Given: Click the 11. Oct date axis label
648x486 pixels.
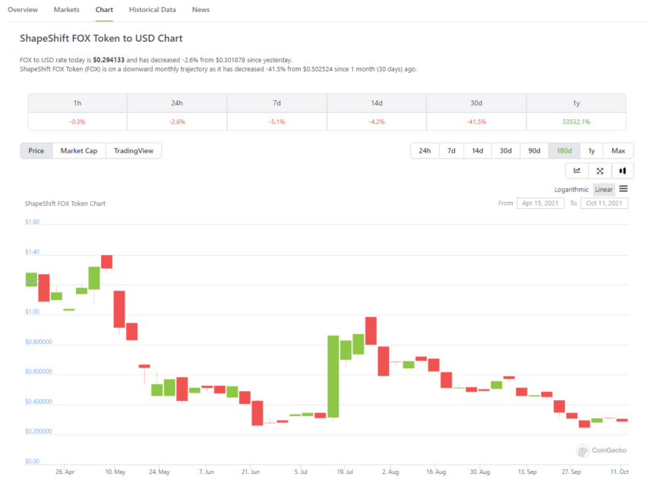Looking at the screenshot, I should [619, 472].
